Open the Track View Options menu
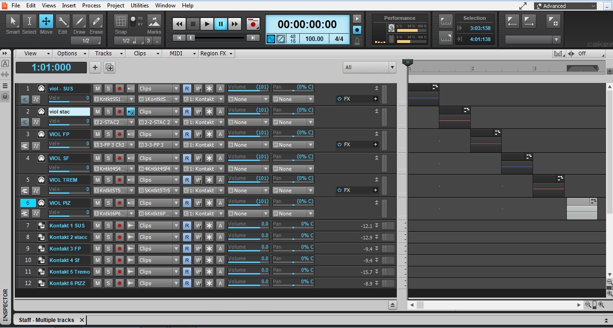Viewport: 613px width, 328px height. pyautogui.click(x=71, y=54)
